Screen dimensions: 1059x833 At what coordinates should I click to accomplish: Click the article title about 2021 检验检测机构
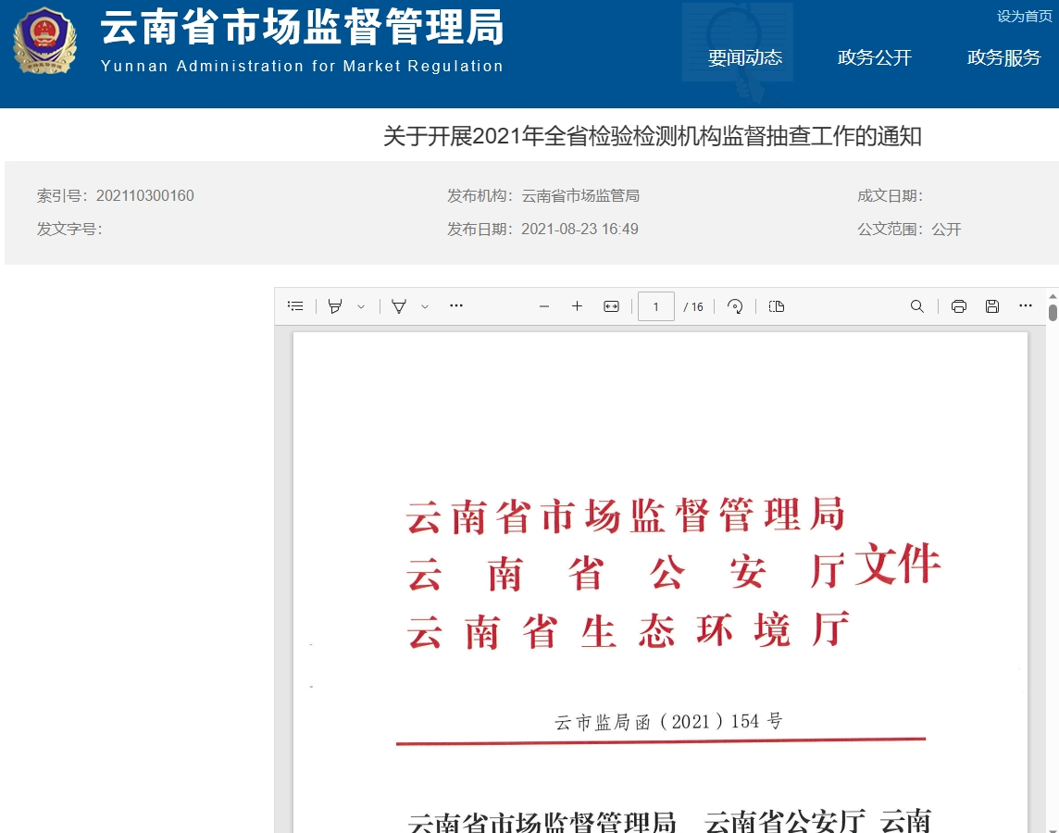pos(653,136)
